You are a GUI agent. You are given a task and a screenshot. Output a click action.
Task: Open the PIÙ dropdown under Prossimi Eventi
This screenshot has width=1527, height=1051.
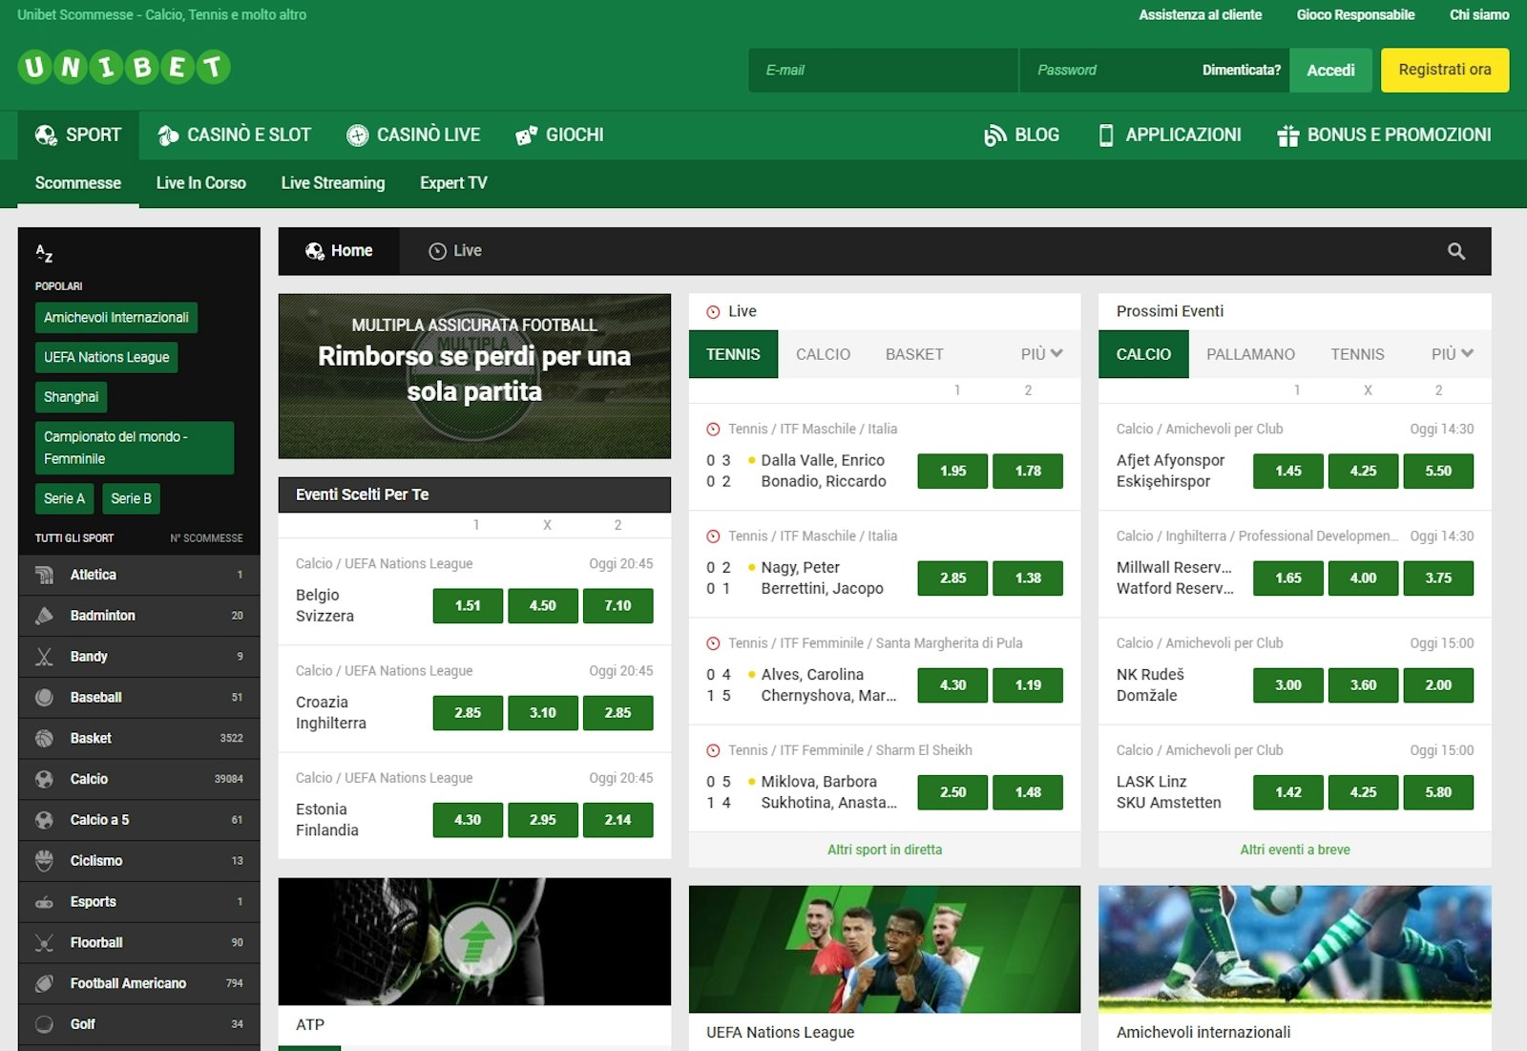1453,353
